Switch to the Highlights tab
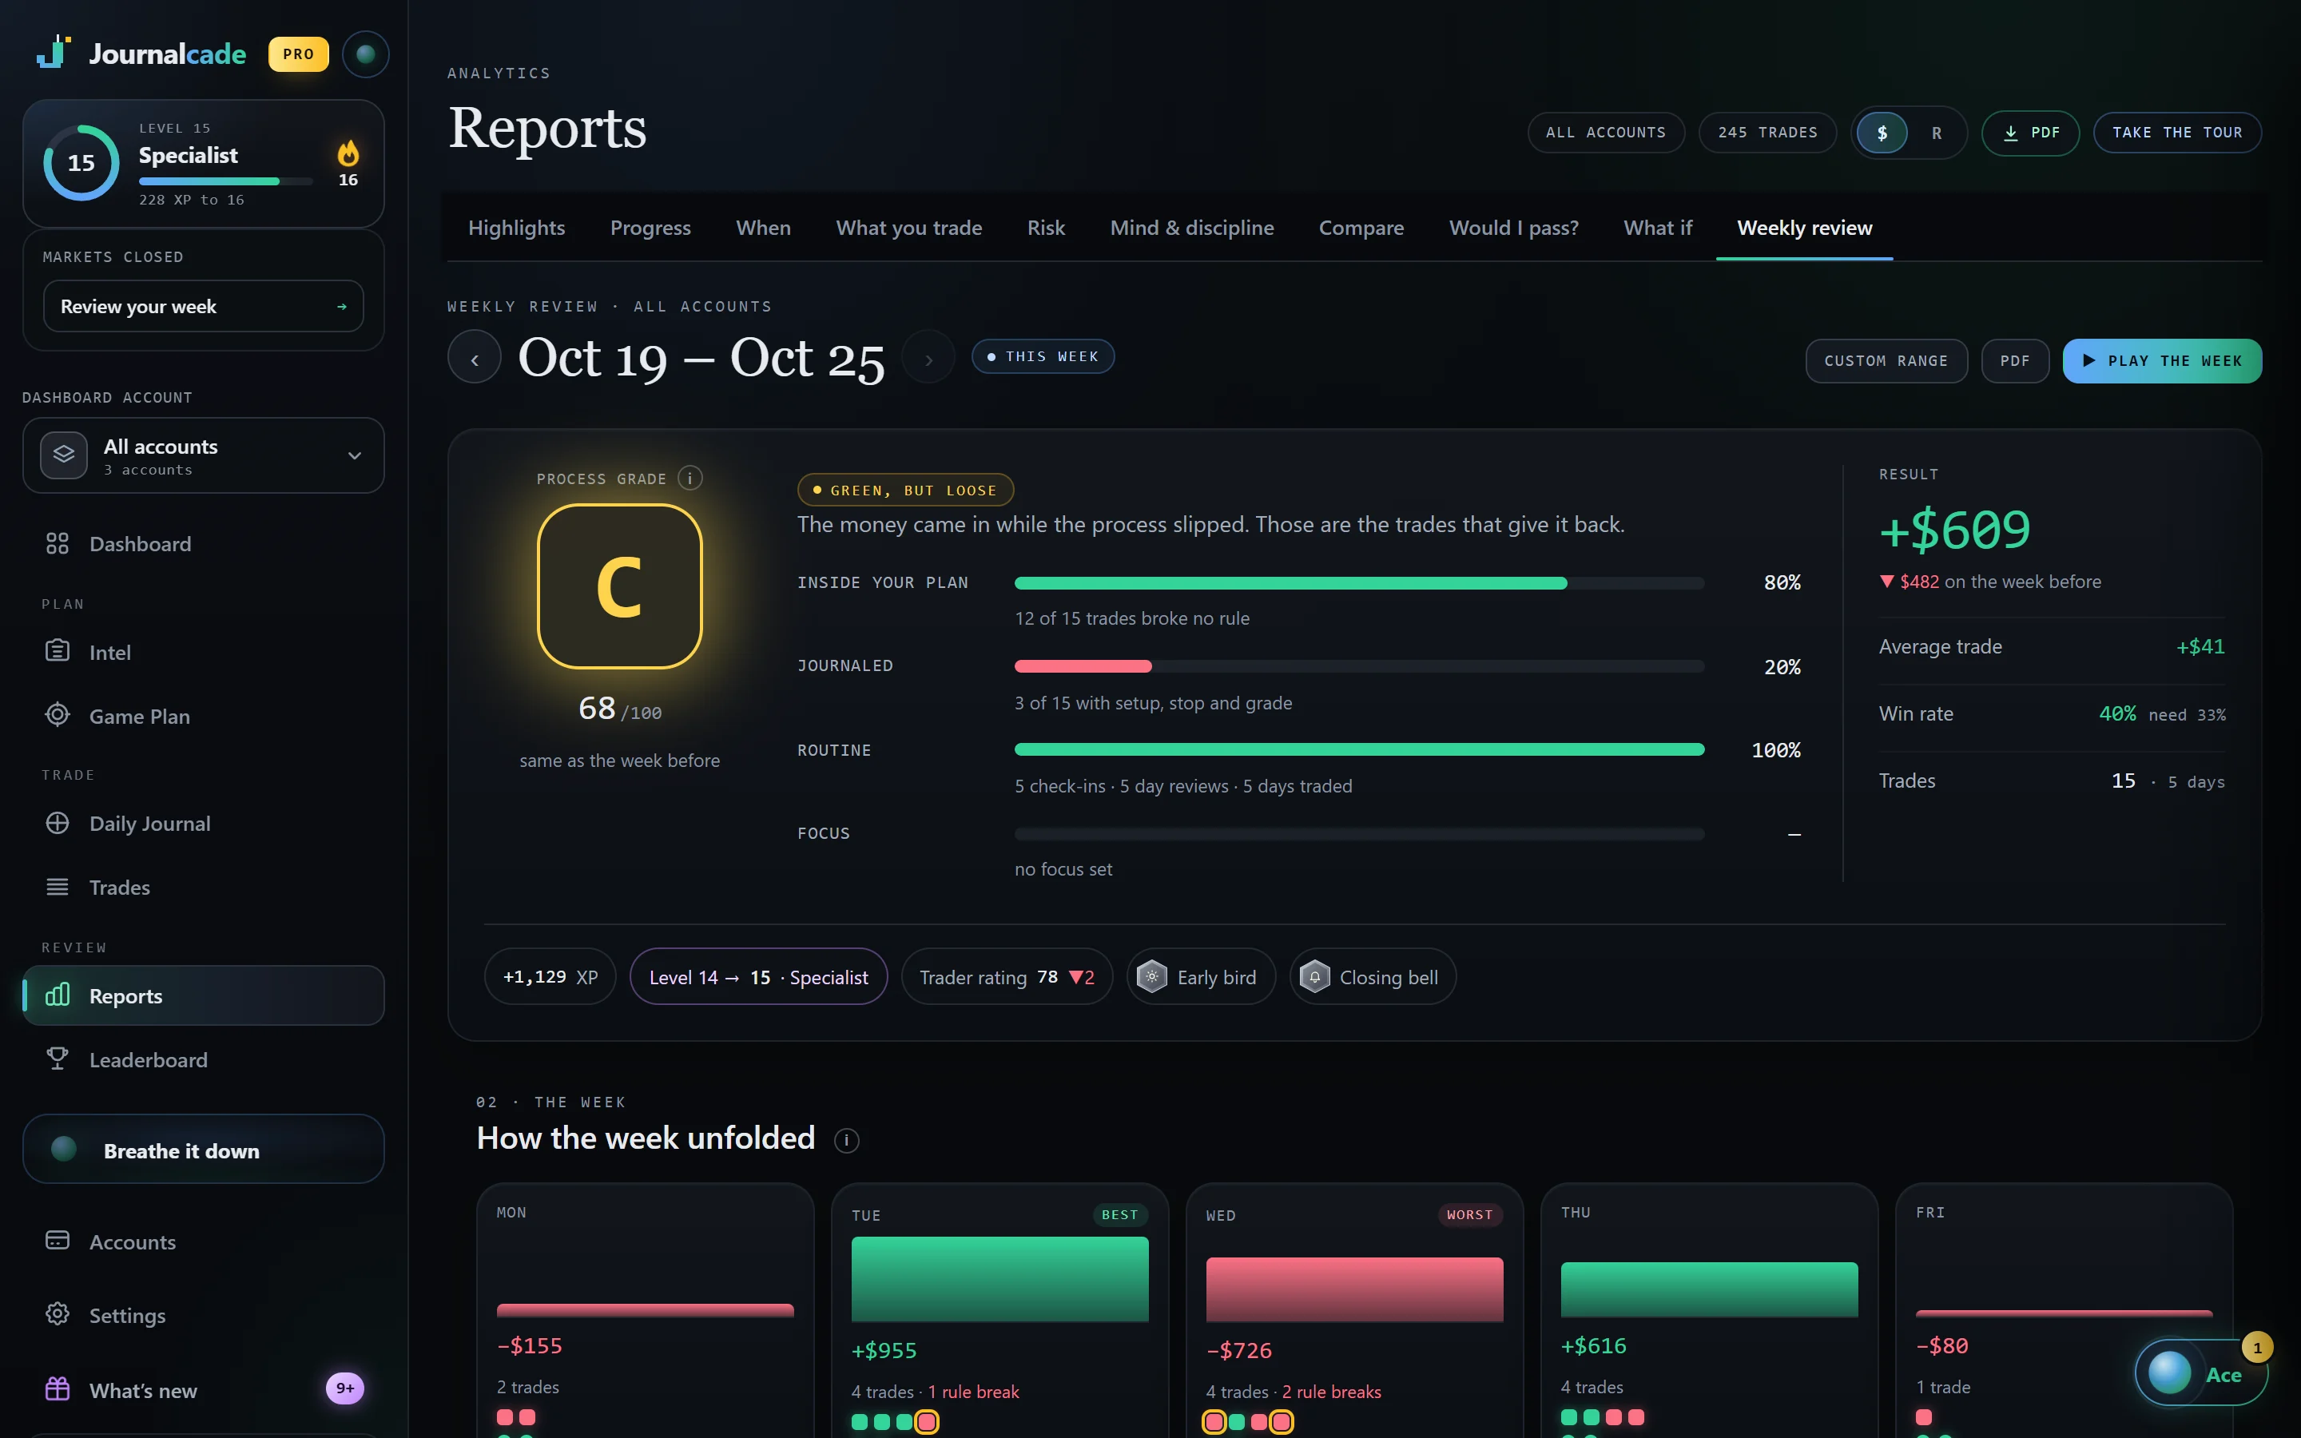2301x1438 pixels. pos(516,228)
